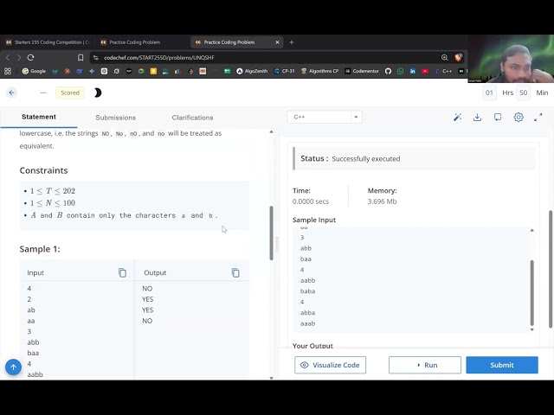Open editor settings with the gear icon
Image resolution: width=554 pixels, height=415 pixels.
coord(519,118)
